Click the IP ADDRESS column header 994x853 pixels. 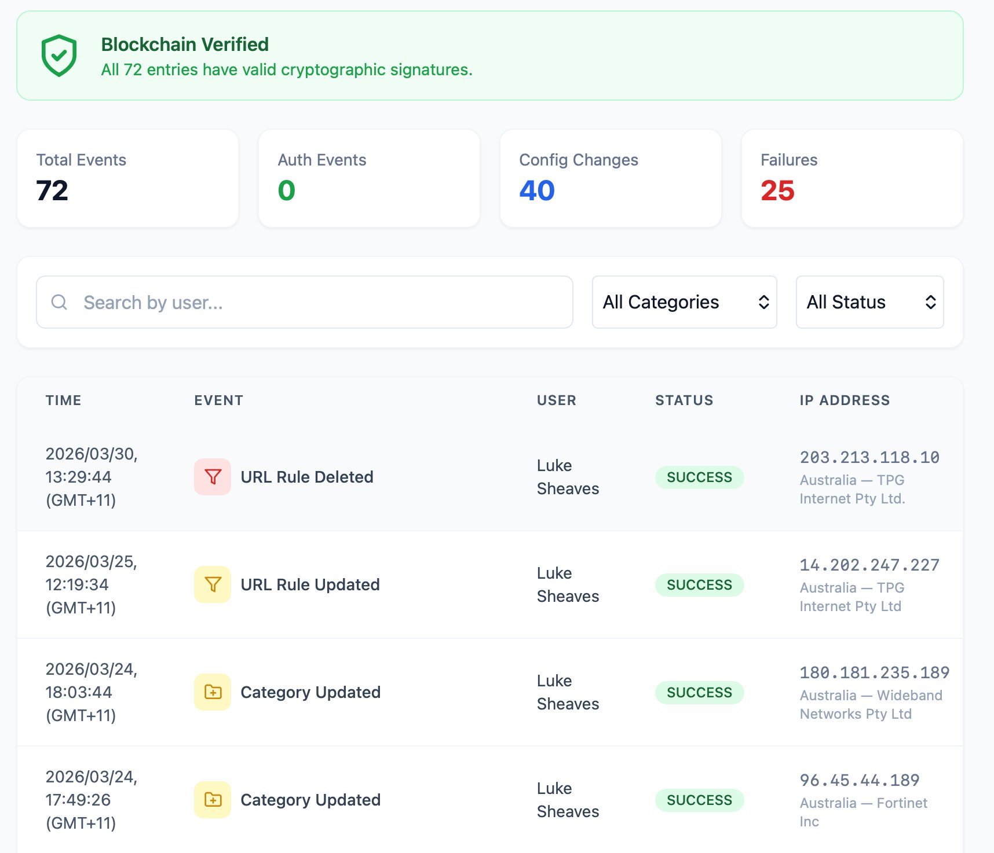[845, 400]
